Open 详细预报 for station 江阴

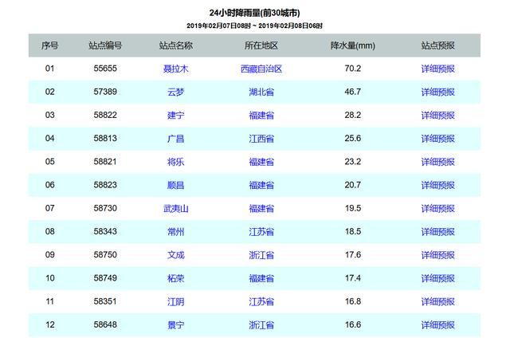click(x=437, y=302)
